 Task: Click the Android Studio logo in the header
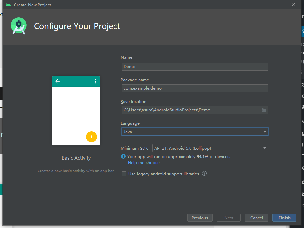click(18, 26)
